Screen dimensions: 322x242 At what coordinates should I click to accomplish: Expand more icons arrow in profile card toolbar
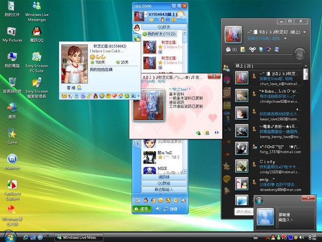click(138, 96)
